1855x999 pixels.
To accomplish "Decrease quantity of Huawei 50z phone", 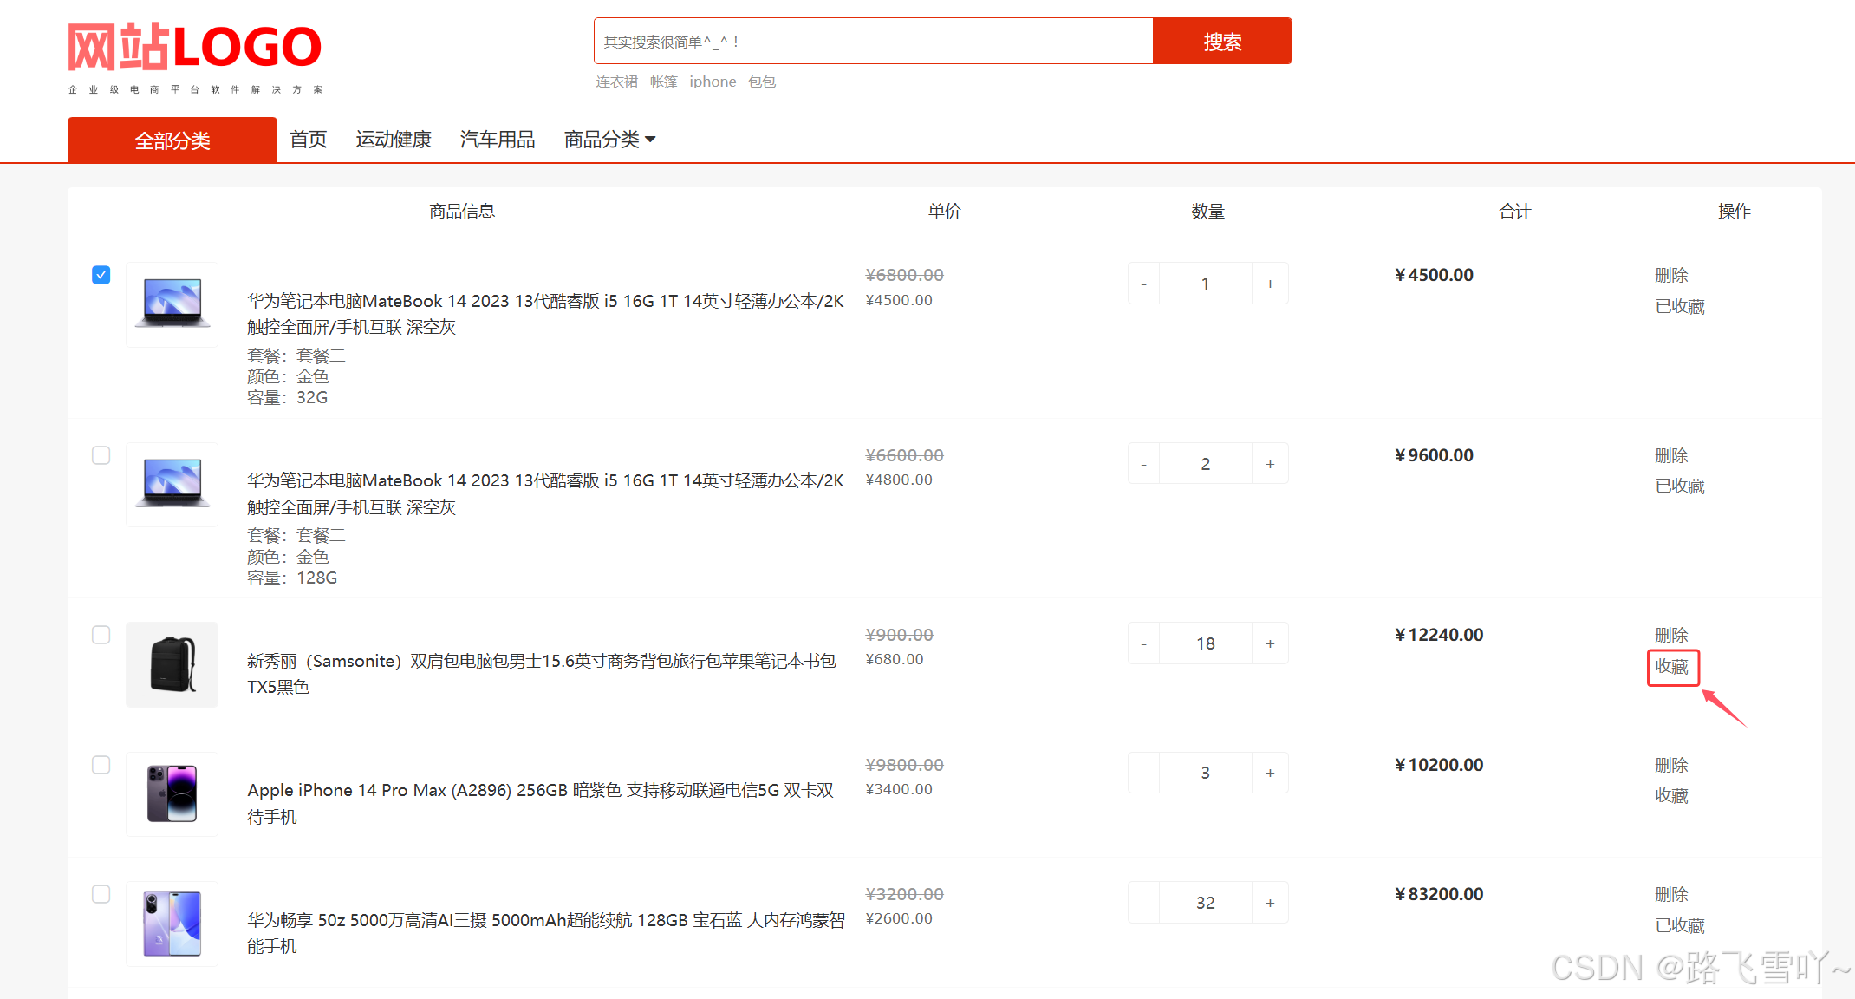I will tap(1143, 903).
